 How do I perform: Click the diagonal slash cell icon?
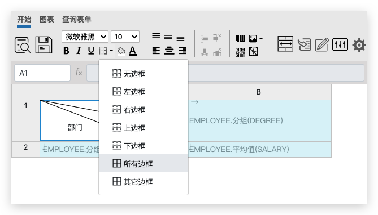click(x=253, y=52)
